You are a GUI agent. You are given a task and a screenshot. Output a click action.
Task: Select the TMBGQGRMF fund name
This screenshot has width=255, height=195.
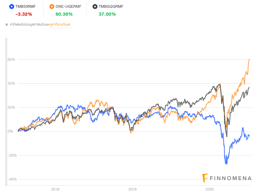(112, 6)
